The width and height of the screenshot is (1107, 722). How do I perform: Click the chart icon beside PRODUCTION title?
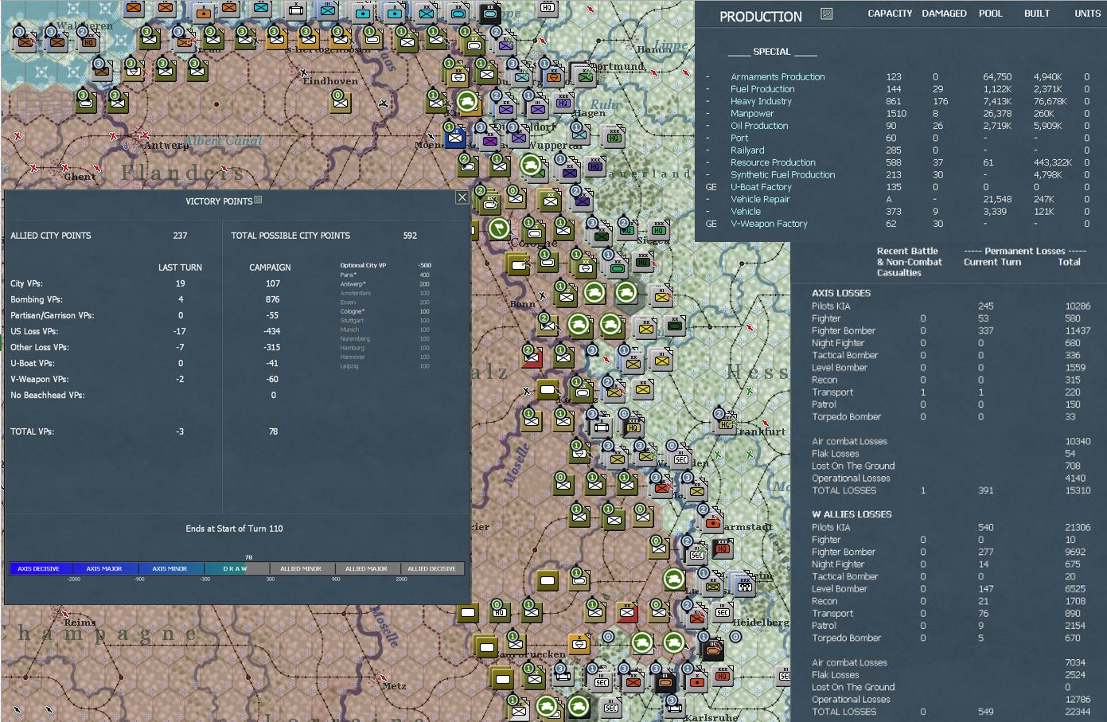click(826, 14)
